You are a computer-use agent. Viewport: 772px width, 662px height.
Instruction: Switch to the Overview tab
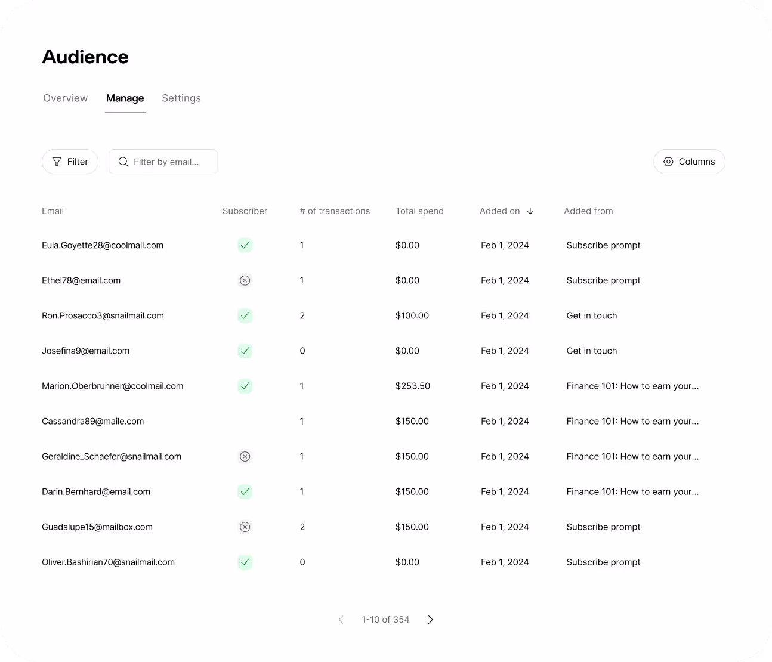tap(65, 98)
